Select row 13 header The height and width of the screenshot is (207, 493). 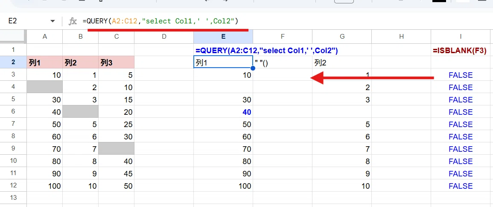(13, 198)
